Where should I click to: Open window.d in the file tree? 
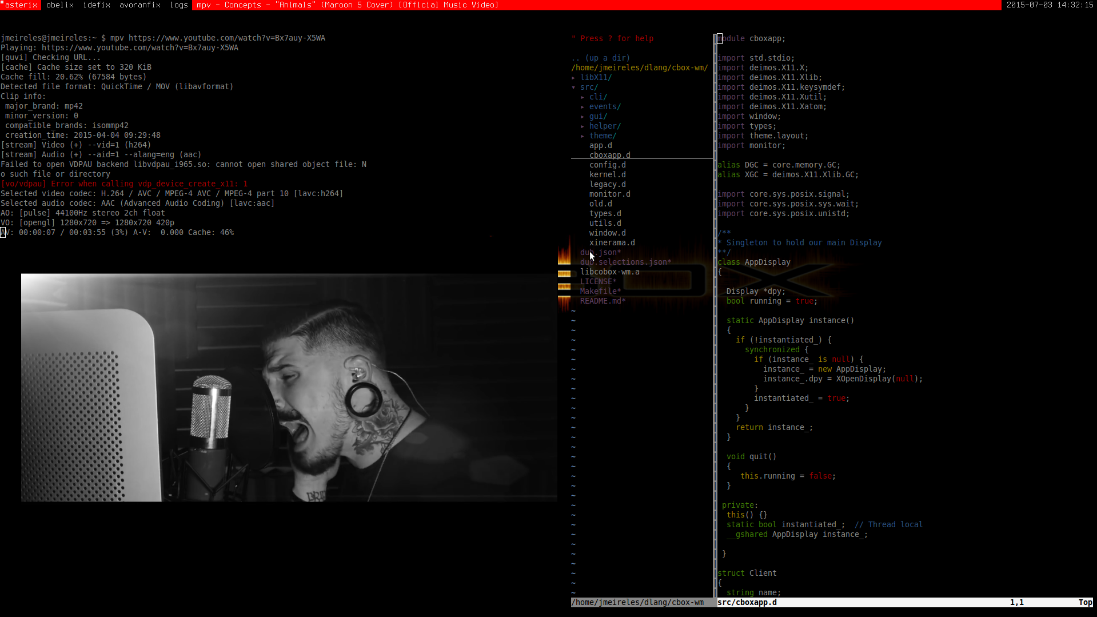click(608, 233)
